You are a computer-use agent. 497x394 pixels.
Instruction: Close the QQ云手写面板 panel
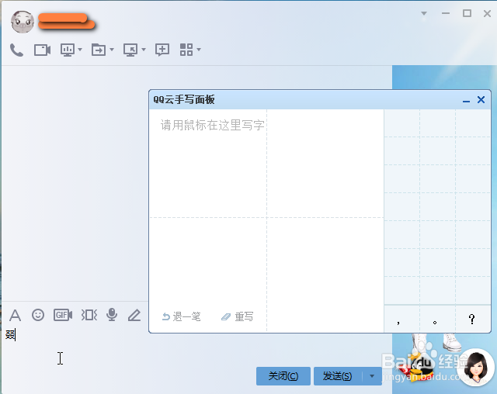pyautogui.click(x=481, y=100)
